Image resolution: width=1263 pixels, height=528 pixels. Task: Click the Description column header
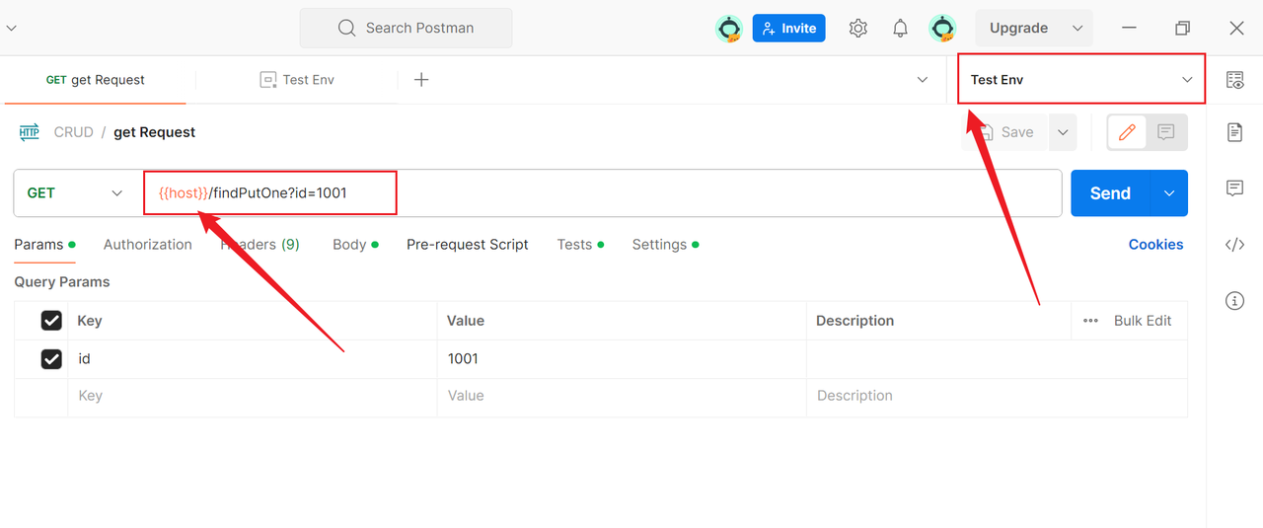pos(855,321)
